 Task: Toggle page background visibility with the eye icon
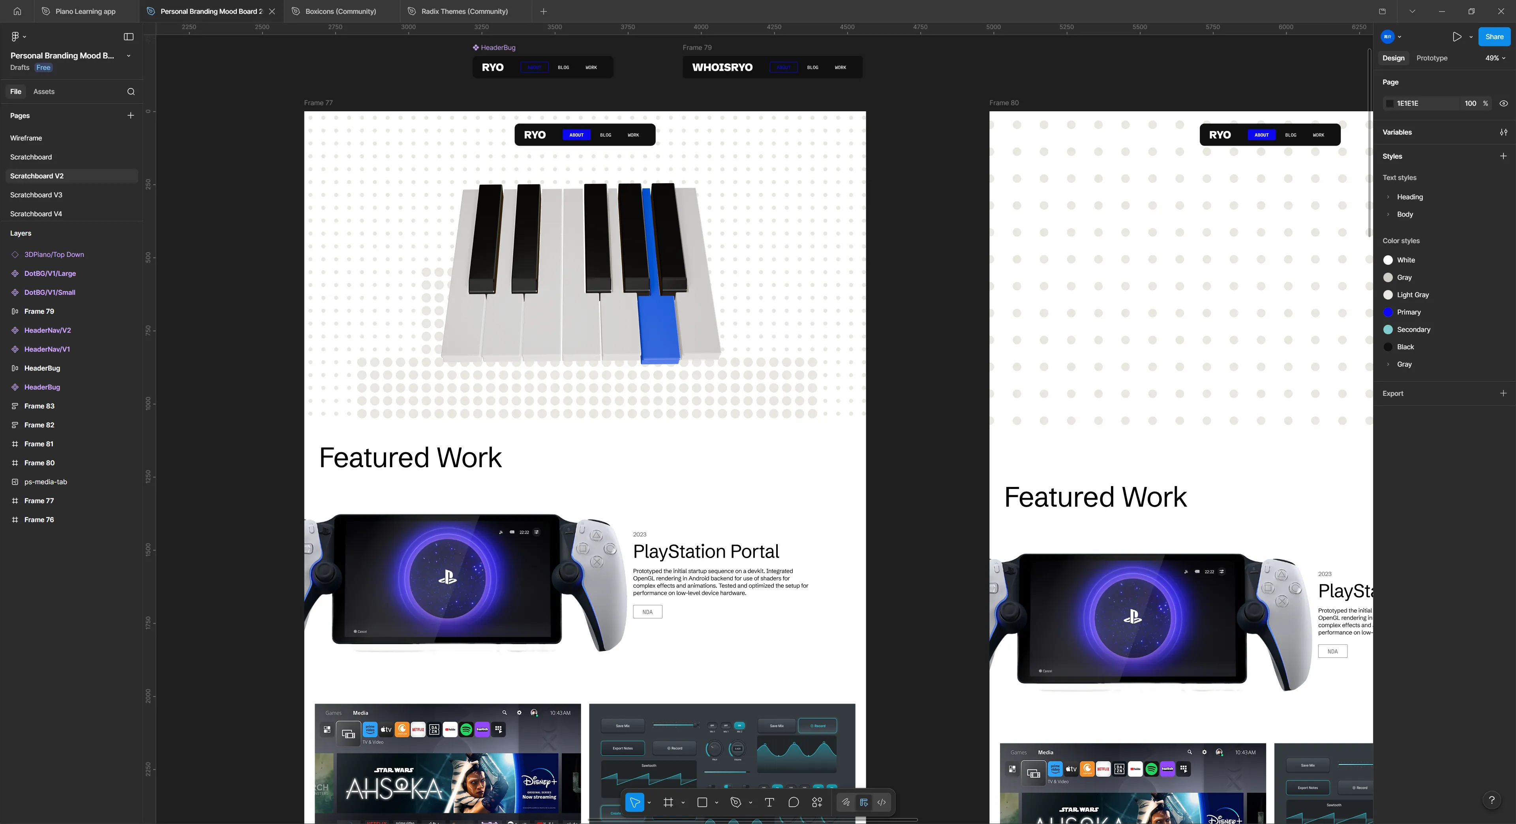(1504, 103)
